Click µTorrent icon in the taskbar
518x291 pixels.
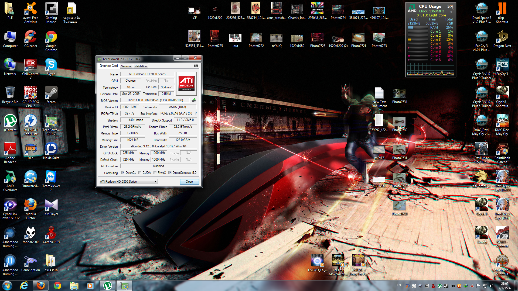[x=107, y=286]
